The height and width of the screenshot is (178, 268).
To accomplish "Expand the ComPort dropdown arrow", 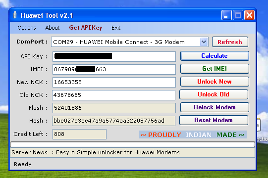I will (x=204, y=42).
